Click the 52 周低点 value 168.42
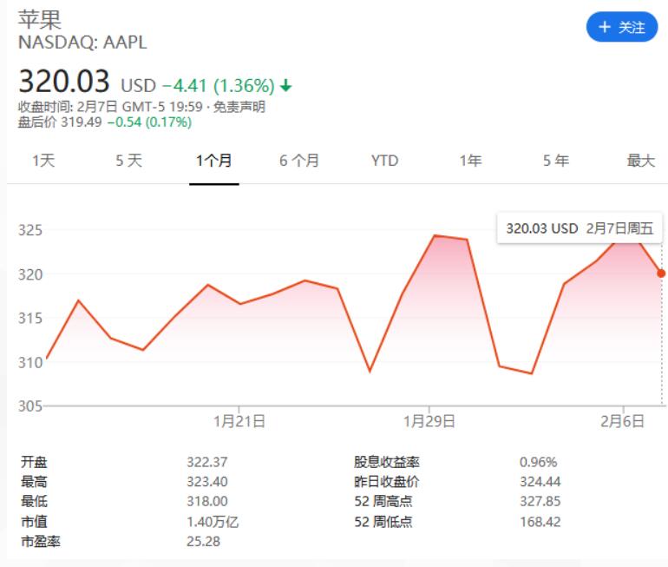This screenshot has height=567, width=668. coord(540,522)
